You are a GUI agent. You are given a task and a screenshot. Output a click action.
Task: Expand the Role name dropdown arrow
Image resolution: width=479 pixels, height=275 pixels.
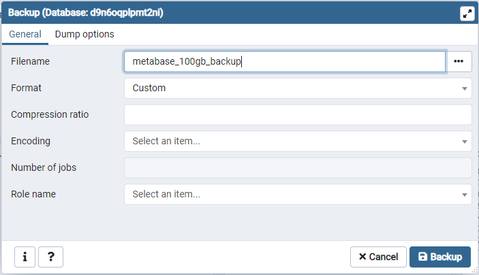pos(464,195)
